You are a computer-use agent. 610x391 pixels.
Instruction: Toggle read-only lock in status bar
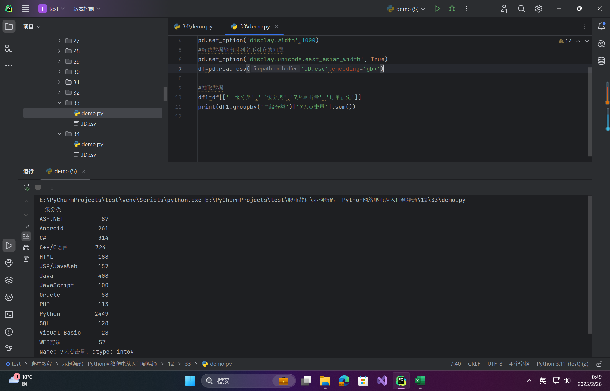[x=599, y=364]
